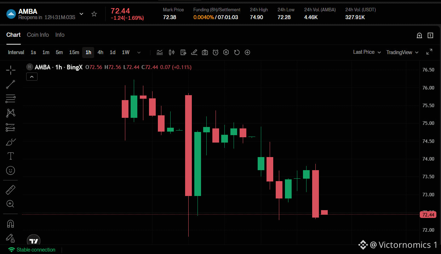Select the crosshair cursor tool
Viewport: 441px width, 254px height.
tap(11, 70)
